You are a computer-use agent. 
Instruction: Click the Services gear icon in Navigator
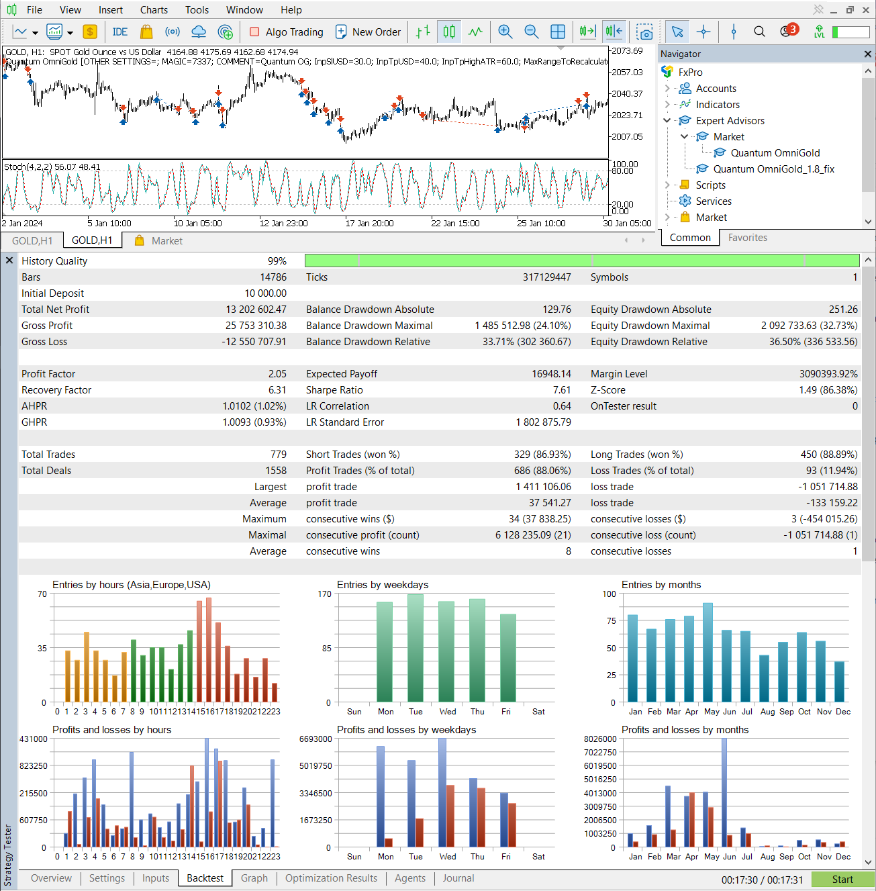[x=685, y=201]
